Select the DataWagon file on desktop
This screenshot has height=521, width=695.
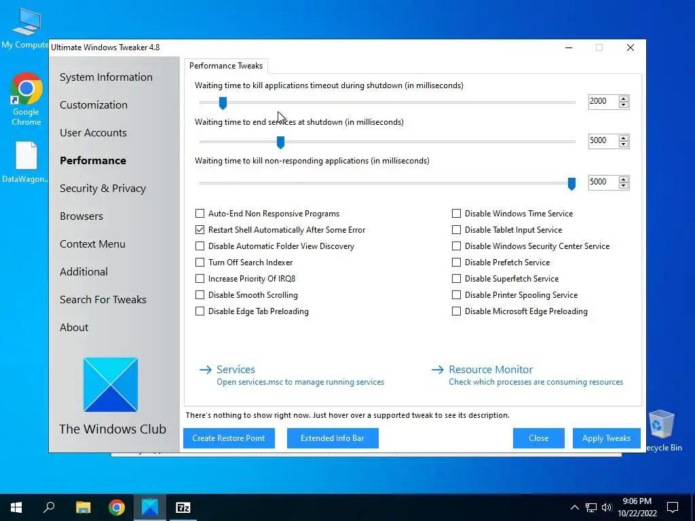pos(26,162)
